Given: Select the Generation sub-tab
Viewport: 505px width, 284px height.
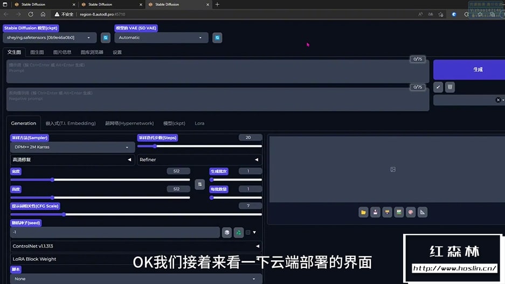Looking at the screenshot, I should (24, 123).
